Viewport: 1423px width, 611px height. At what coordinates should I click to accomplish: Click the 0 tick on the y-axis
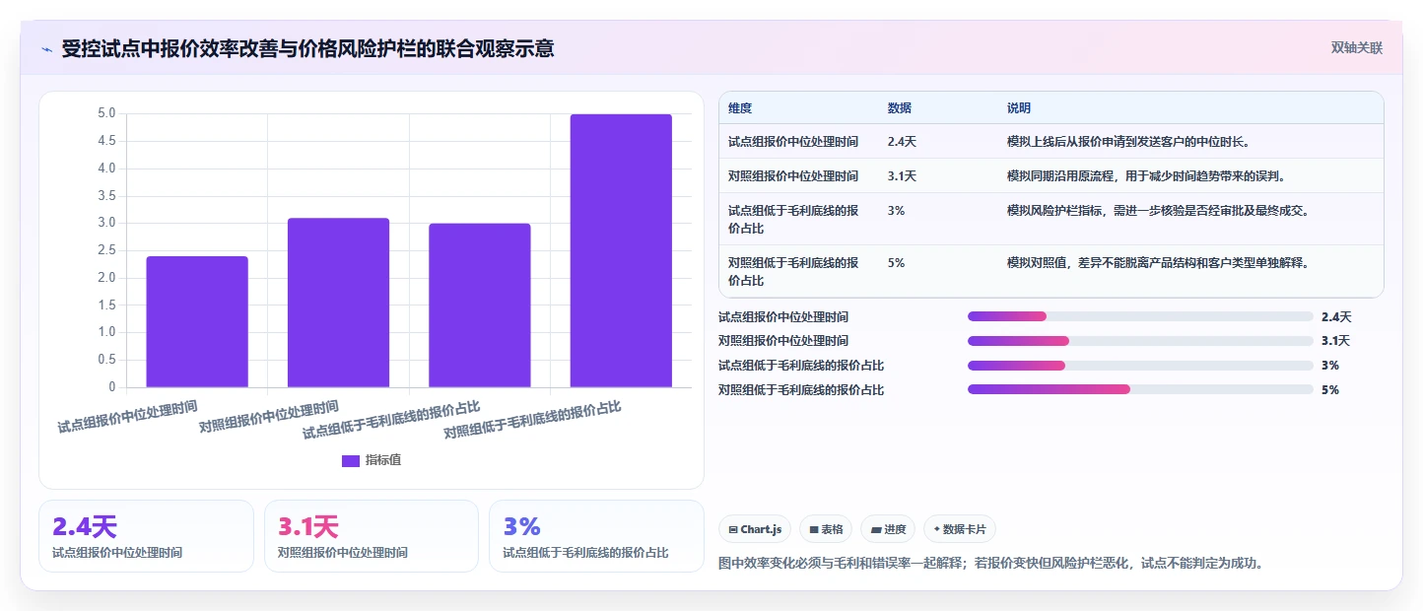111,387
